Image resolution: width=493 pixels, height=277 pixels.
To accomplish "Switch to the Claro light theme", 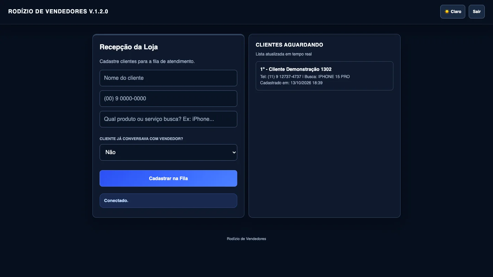I will 453,12.
